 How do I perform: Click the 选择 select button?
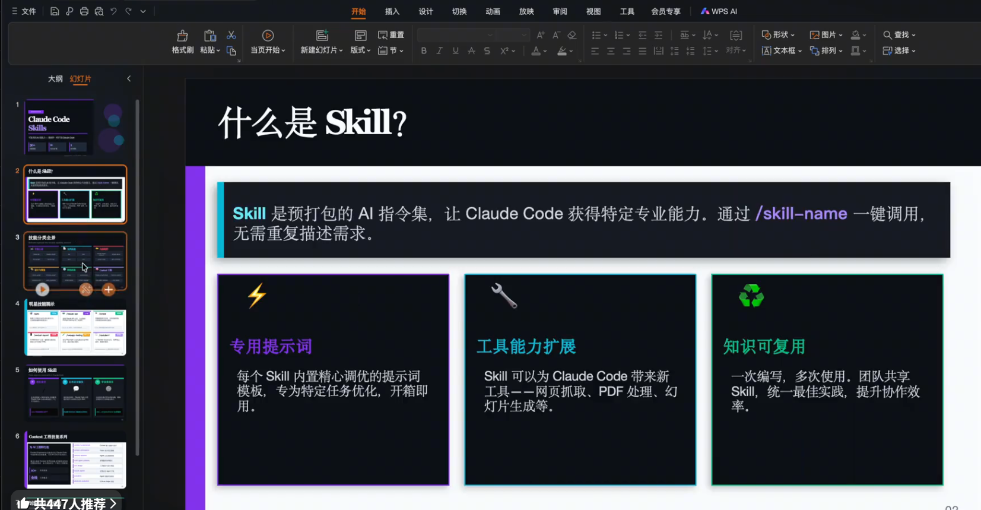899,50
